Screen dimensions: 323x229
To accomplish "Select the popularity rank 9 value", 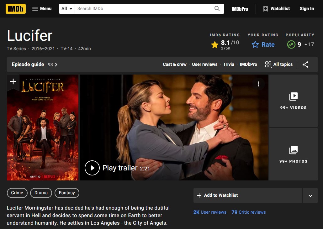I will [299, 44].
